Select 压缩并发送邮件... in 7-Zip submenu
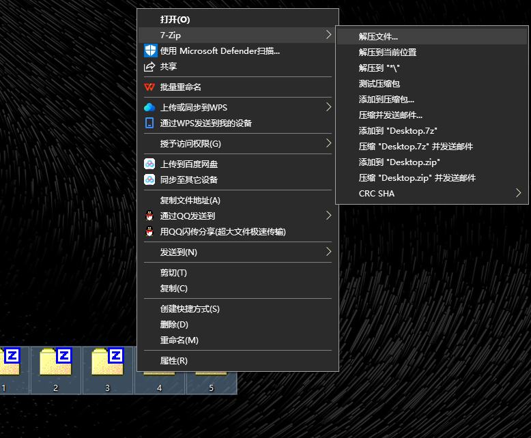531x438 pixels. point(432,115)
